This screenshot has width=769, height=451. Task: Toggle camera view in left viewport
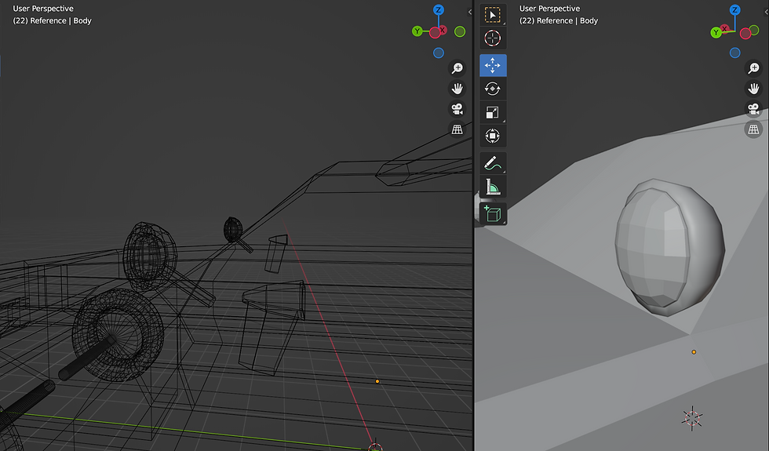(457, 109)
